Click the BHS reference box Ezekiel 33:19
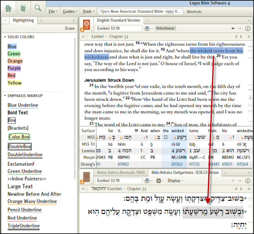The width and height of the screenshot is (254, 234). [x=118, y=180]
